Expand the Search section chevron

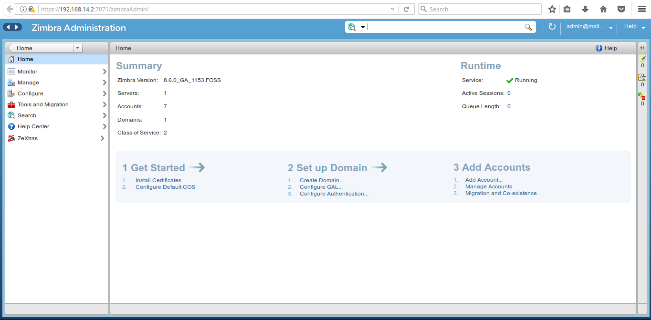coord(105,115)
